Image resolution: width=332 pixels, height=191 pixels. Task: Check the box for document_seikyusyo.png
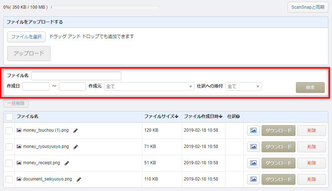tap(9, 179)
